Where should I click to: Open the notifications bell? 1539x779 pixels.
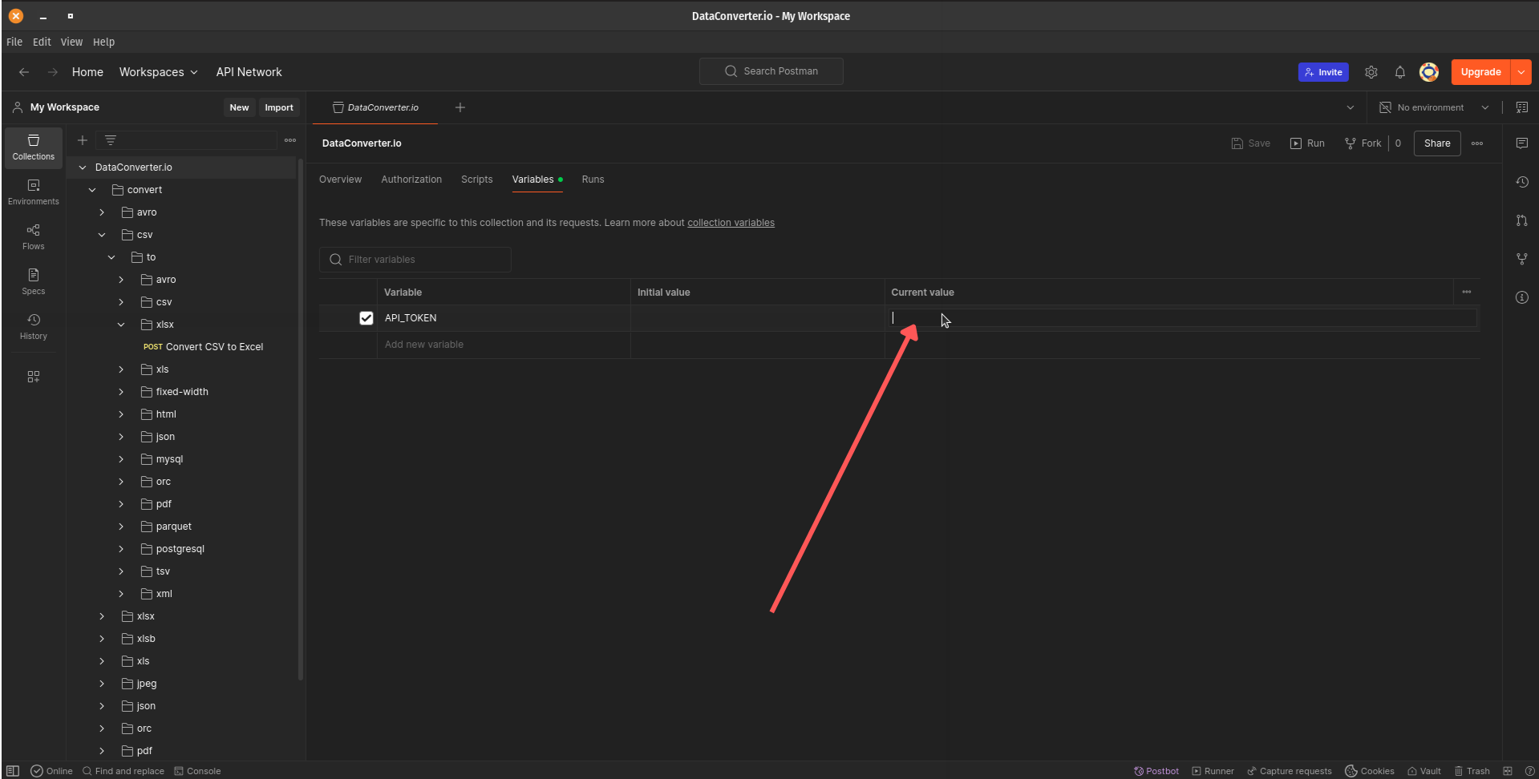[x=1400, y=72]
